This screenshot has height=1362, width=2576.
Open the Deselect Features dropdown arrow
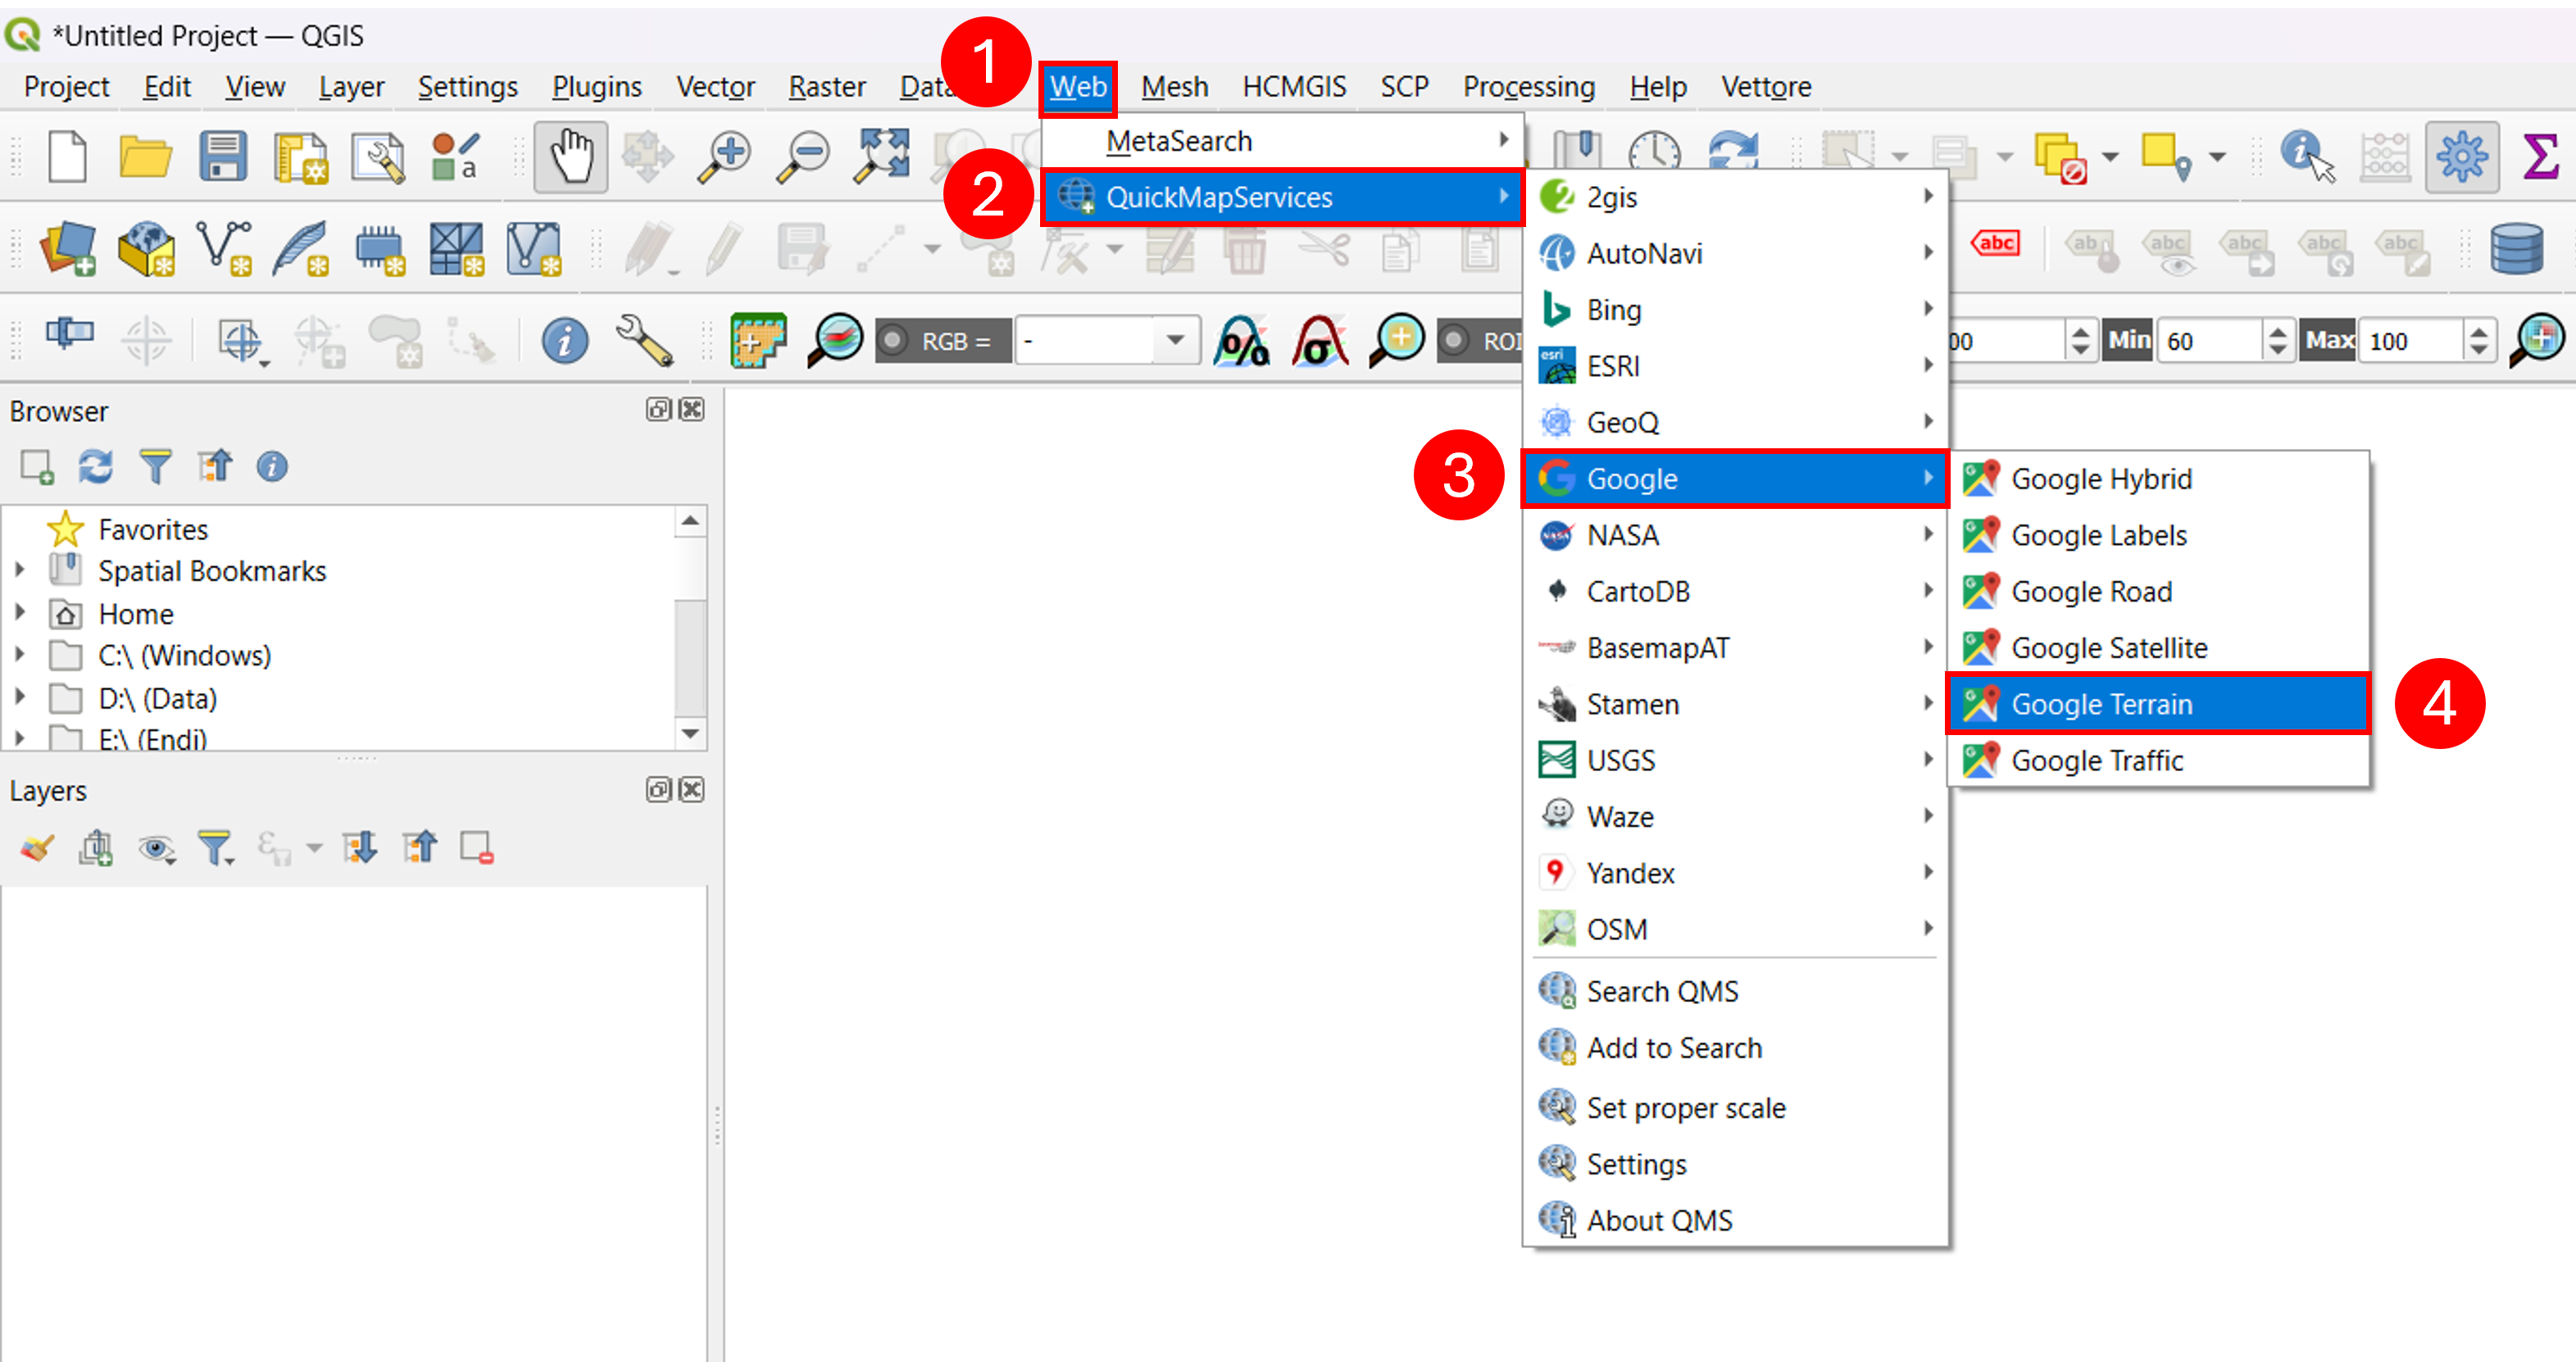tap(2110, 157)
